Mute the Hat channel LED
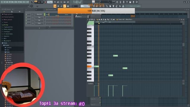This screenshot has height=107, width=190. 26,20
